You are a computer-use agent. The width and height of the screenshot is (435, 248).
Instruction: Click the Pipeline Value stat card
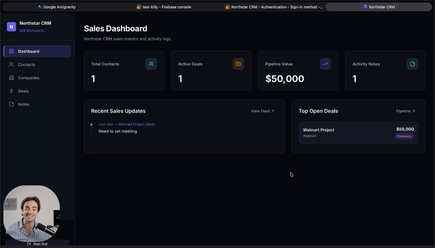click(298, 71)
